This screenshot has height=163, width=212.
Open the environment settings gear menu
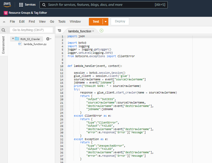click(x=48, y=39)
